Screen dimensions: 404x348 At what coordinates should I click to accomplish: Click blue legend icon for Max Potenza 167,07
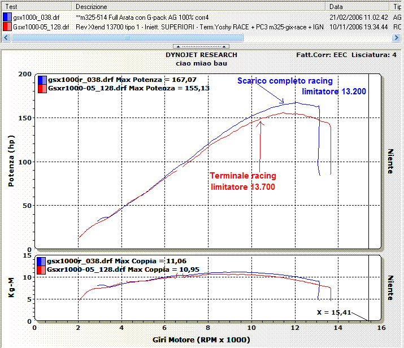coord(42,80)
